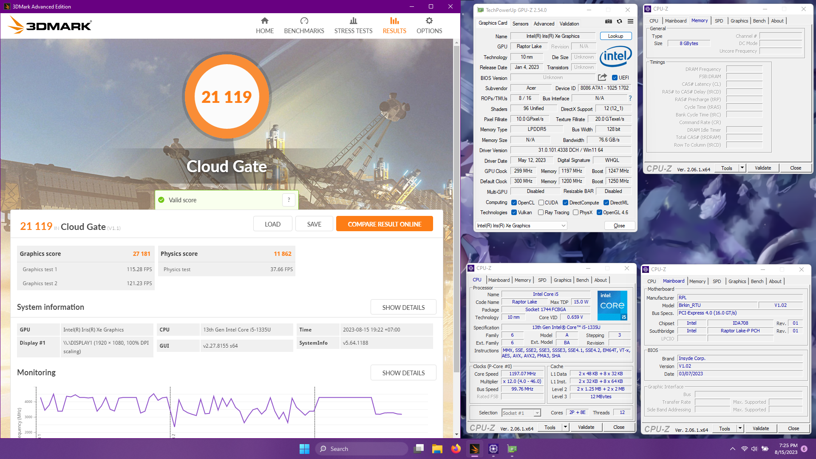
Task: Show details for System information
Action: pos(403,307)
